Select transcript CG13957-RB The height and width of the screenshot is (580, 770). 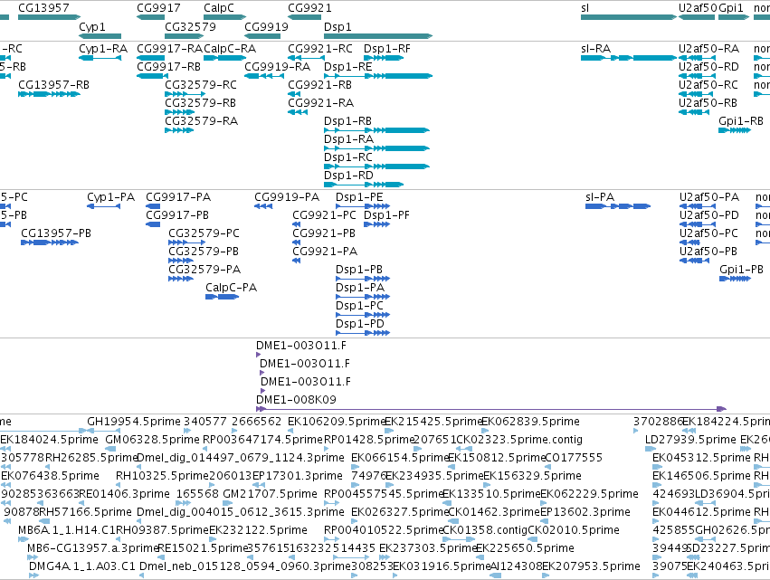click(x=49, y=94)
